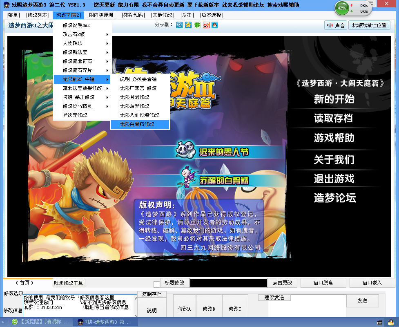This screenshot has width=399, height=327.
Task: Open the 修改列表 menu
Action: pos(38,15)
